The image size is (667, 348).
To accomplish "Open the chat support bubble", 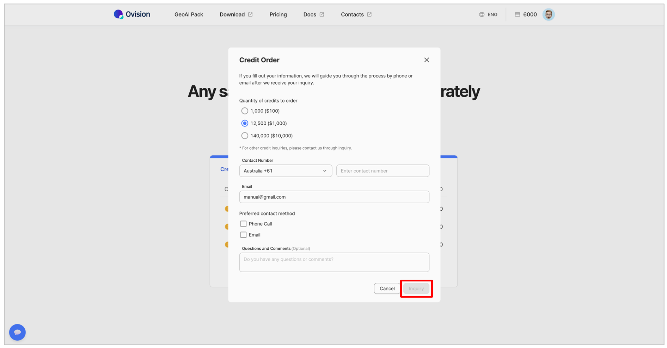I will pos(17,332).
